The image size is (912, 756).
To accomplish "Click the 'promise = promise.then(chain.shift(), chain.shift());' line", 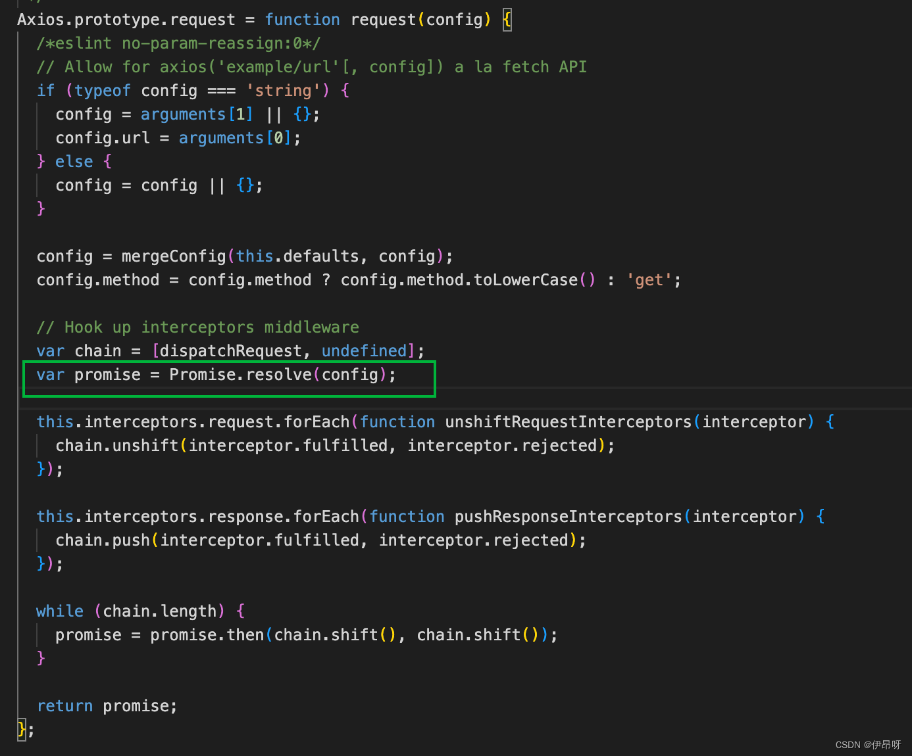I will pos(307,635).
